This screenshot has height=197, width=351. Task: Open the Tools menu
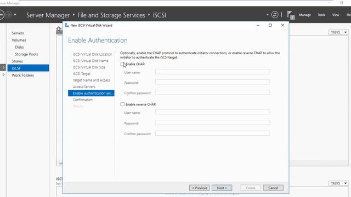pos(321,15)
